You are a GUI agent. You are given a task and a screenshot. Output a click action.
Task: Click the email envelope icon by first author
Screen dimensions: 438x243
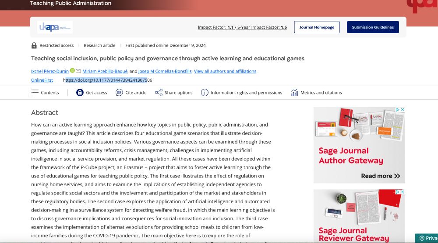point(78,71)
